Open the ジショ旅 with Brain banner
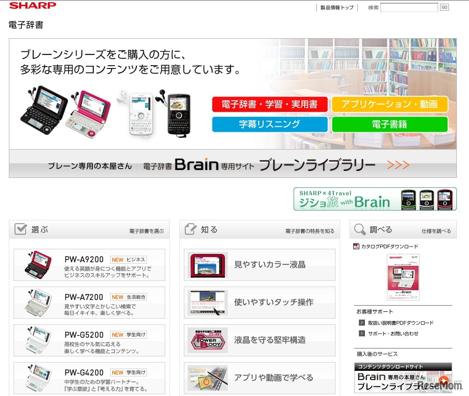 (x=375, y=199)
